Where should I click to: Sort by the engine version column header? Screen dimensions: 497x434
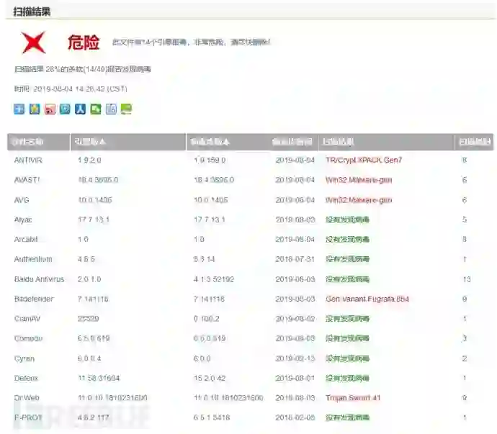click(x=128, y=142)
